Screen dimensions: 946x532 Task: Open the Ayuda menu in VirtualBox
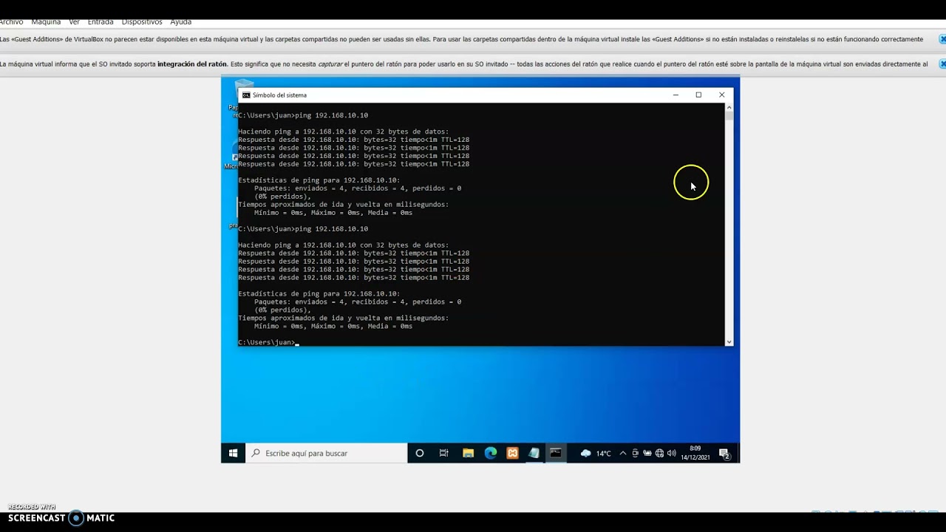click(x=180, y=22)
